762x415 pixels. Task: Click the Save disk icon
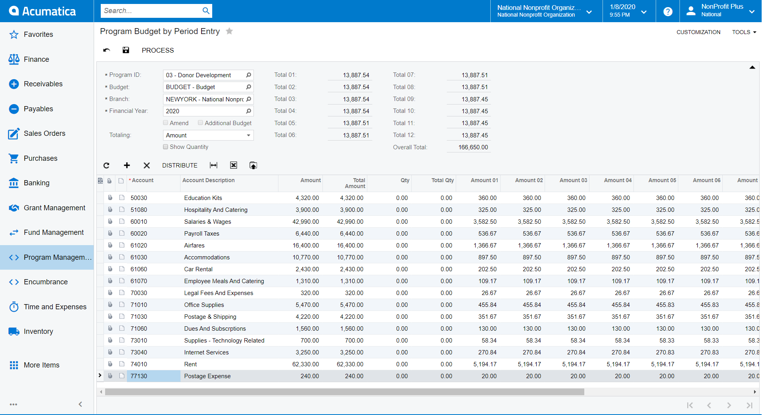pos(126,50)
